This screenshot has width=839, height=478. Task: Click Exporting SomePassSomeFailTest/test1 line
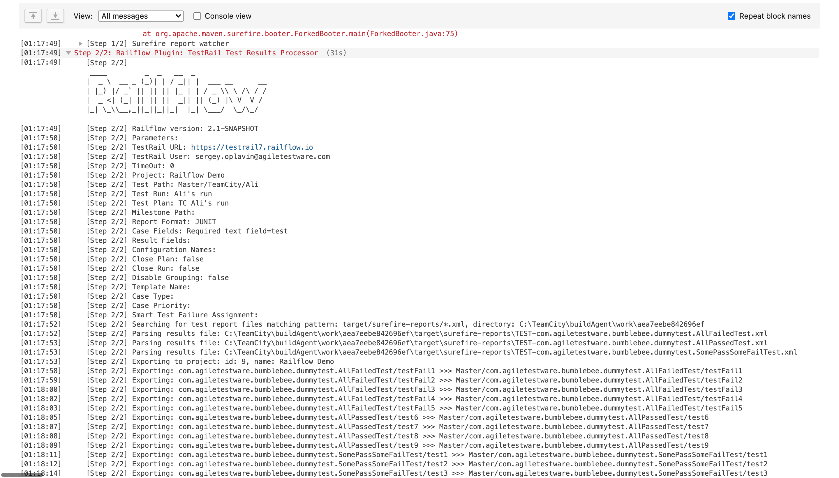pos(450,455)
